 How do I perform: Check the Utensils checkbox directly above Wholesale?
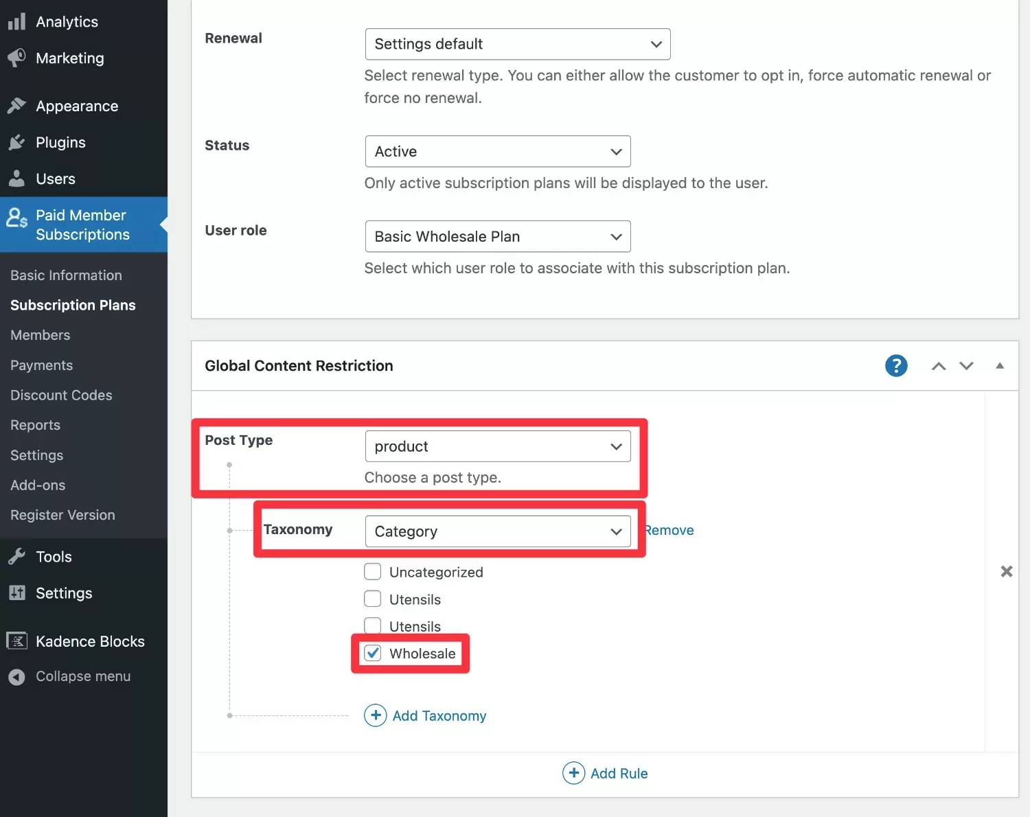coord(373,625)
